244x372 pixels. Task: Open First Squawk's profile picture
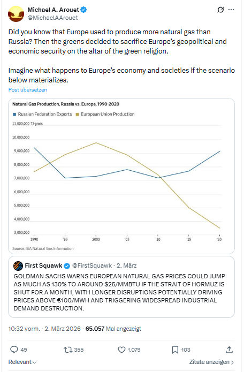(18, 265)
